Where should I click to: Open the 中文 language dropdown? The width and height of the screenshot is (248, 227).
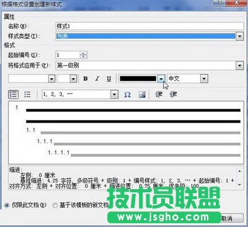pos(204,79)
